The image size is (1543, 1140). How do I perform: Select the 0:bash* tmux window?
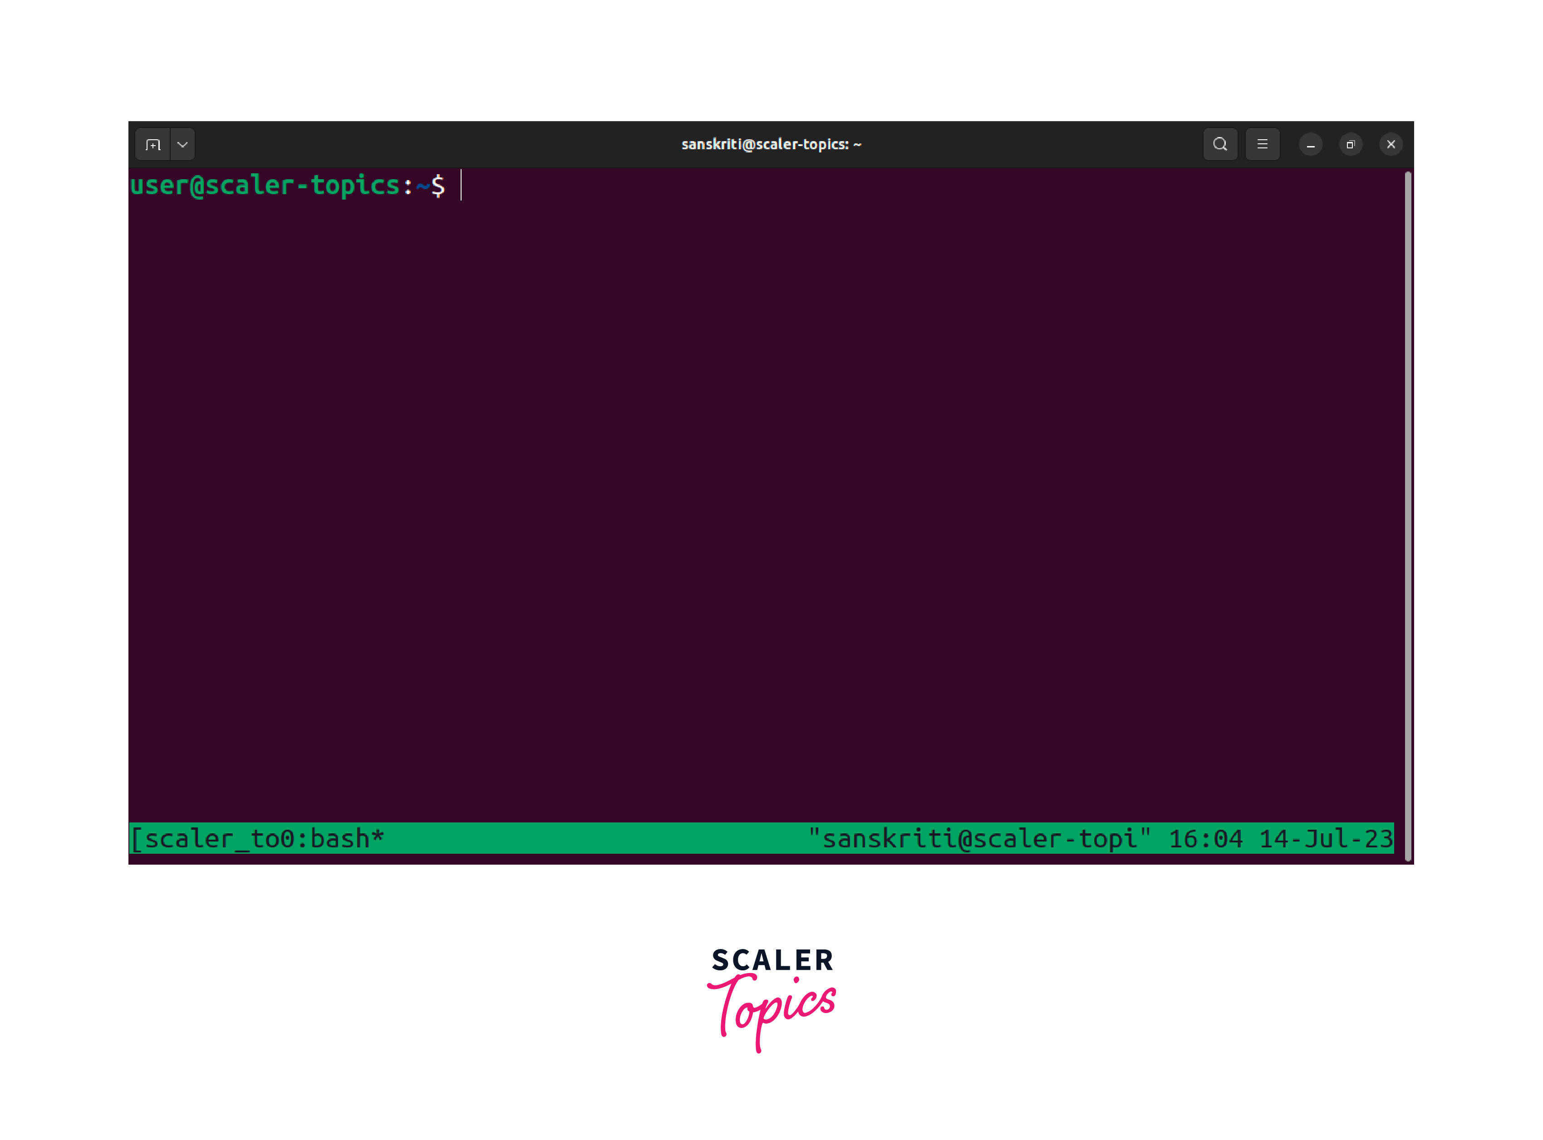click(331, 838)
